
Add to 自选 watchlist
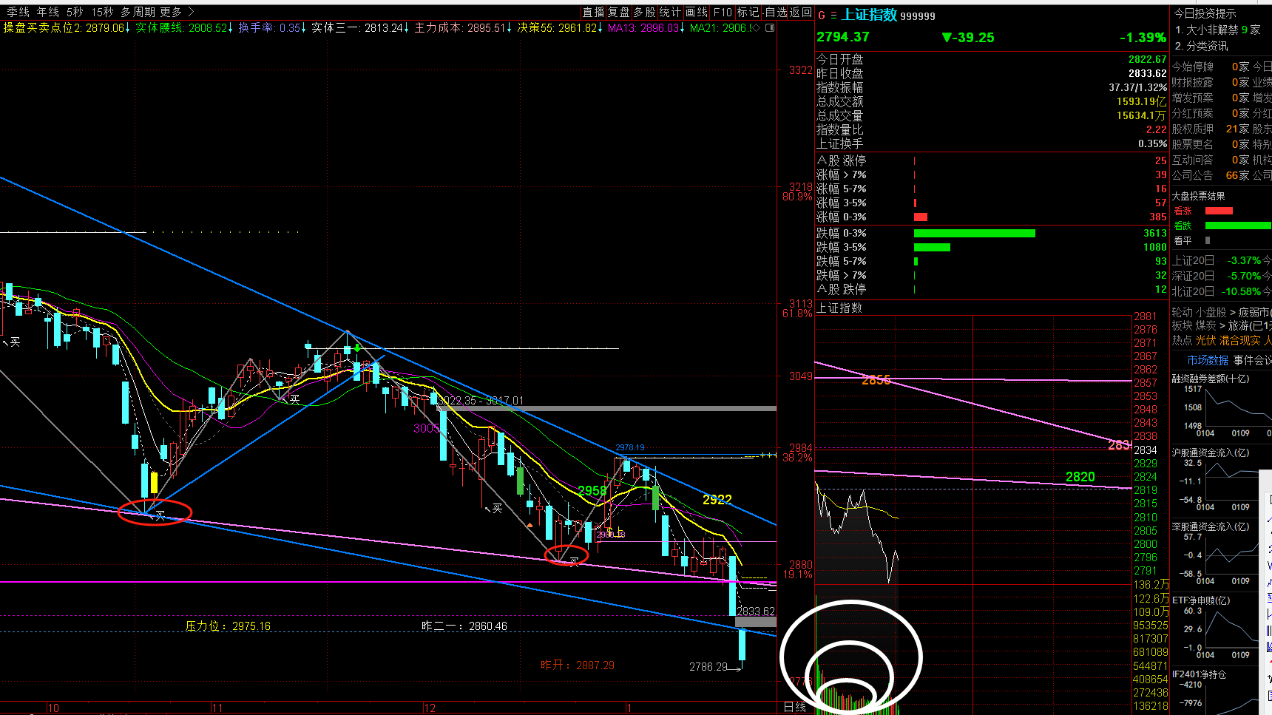point(777,12)
